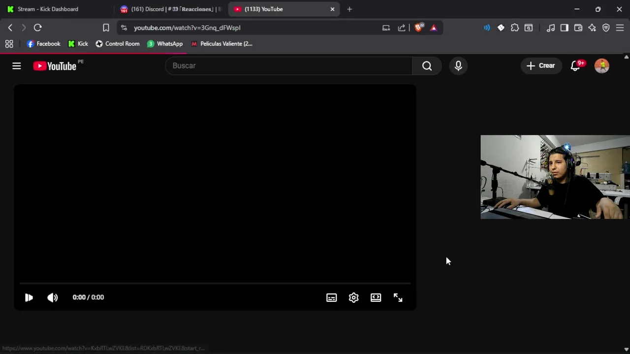
Task: Open Brave Shields lion icon
Action: pyautogui.click(x=418, y=28)
